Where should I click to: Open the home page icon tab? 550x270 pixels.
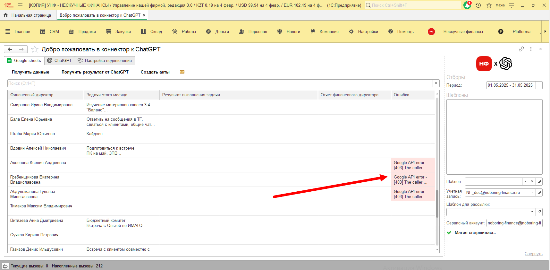tap(27, 15)
